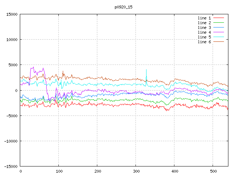
Task: Select the 'line 4' legend label
Action: point(205,32)
